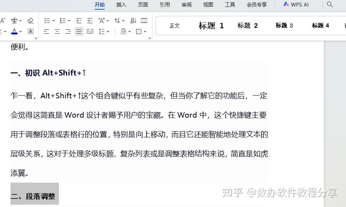346x207 pixels.
Task: Expand the font color dropdown arrow
Action: pos(21,32)
